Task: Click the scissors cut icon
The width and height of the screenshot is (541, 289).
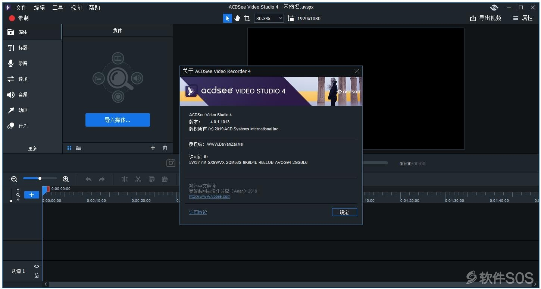Action: (138, 180)
